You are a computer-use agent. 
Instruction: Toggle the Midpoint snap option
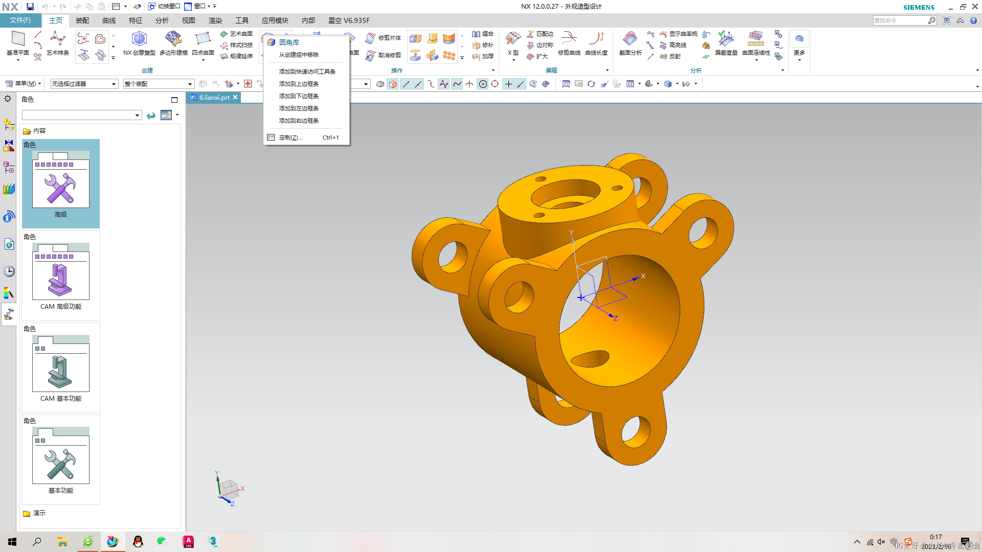click(418, 84)
